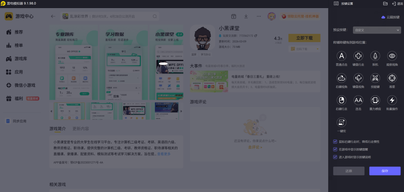Select the third WPS OFFICE thumbnail
This screenshot has width=404, height=192.
click(135, 111)
